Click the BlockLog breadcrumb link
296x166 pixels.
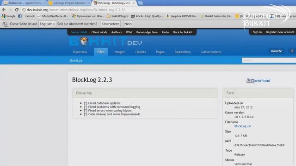(76, 60)
